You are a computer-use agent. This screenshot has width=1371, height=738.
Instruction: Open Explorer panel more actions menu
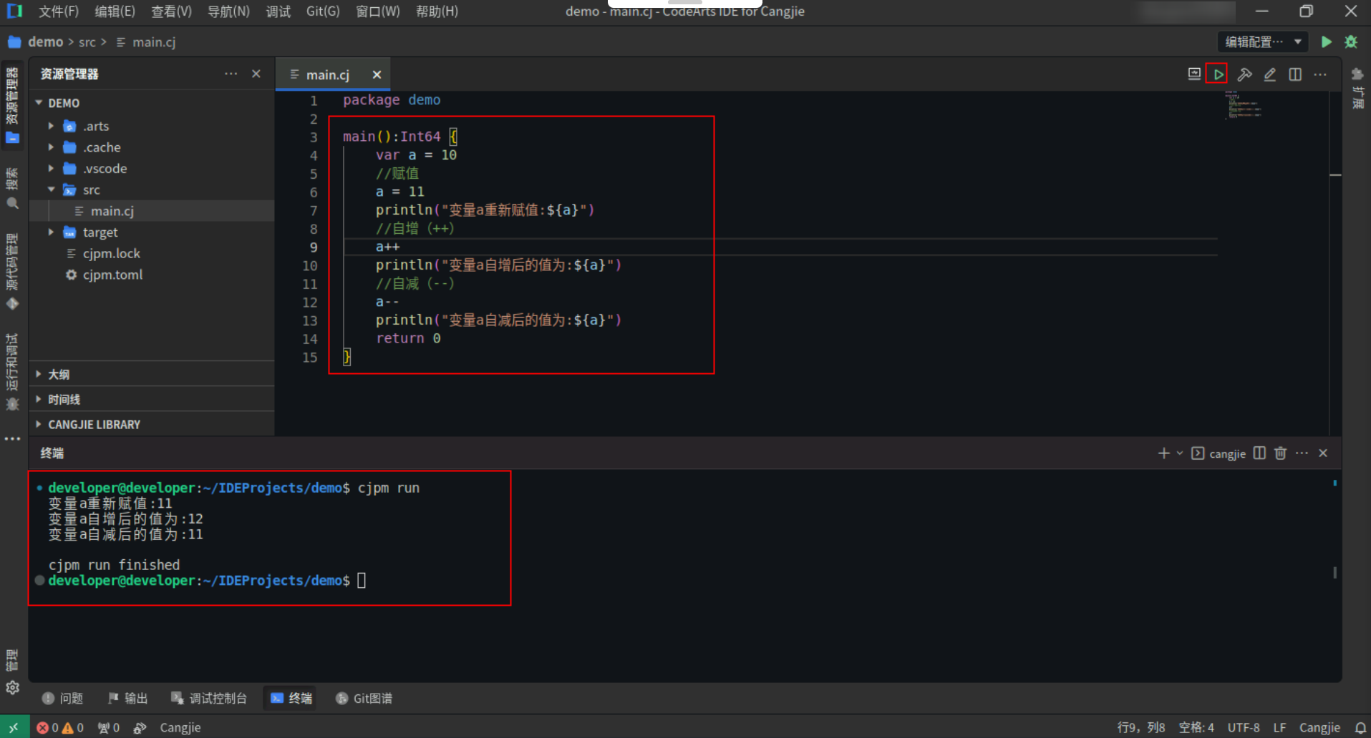pos(231,74)
